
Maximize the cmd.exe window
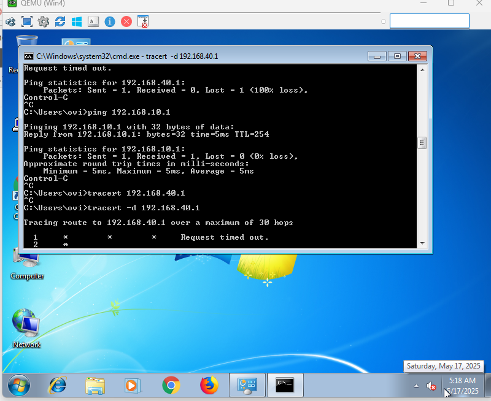(397, 56)
